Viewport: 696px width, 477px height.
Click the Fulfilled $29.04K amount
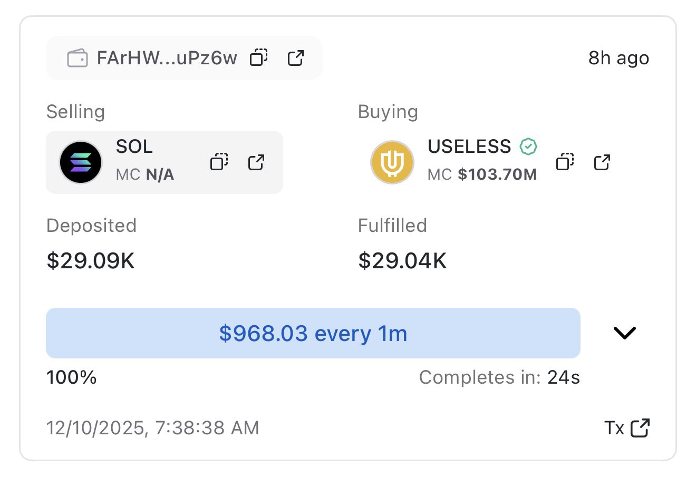click(x=402, y=260)
